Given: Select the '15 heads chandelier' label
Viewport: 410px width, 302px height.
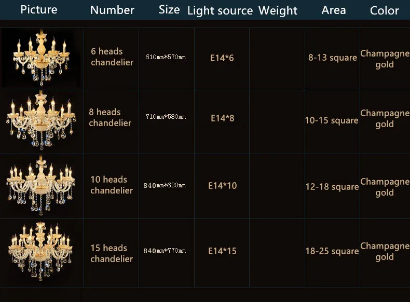Looking at the screenshot, I should pos(112,253).
